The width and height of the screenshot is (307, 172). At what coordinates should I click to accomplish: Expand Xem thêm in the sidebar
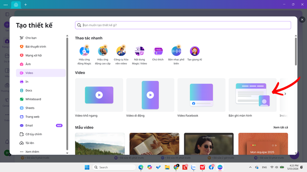point(41,152)
